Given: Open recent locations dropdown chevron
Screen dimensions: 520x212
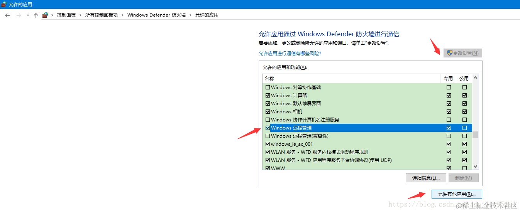Looking at the screenshot, I should point(28,15).
